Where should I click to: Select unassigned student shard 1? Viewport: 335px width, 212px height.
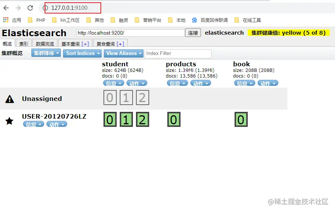[126, 98]
